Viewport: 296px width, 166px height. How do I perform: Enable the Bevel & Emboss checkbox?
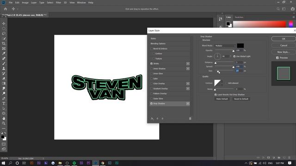151,49
